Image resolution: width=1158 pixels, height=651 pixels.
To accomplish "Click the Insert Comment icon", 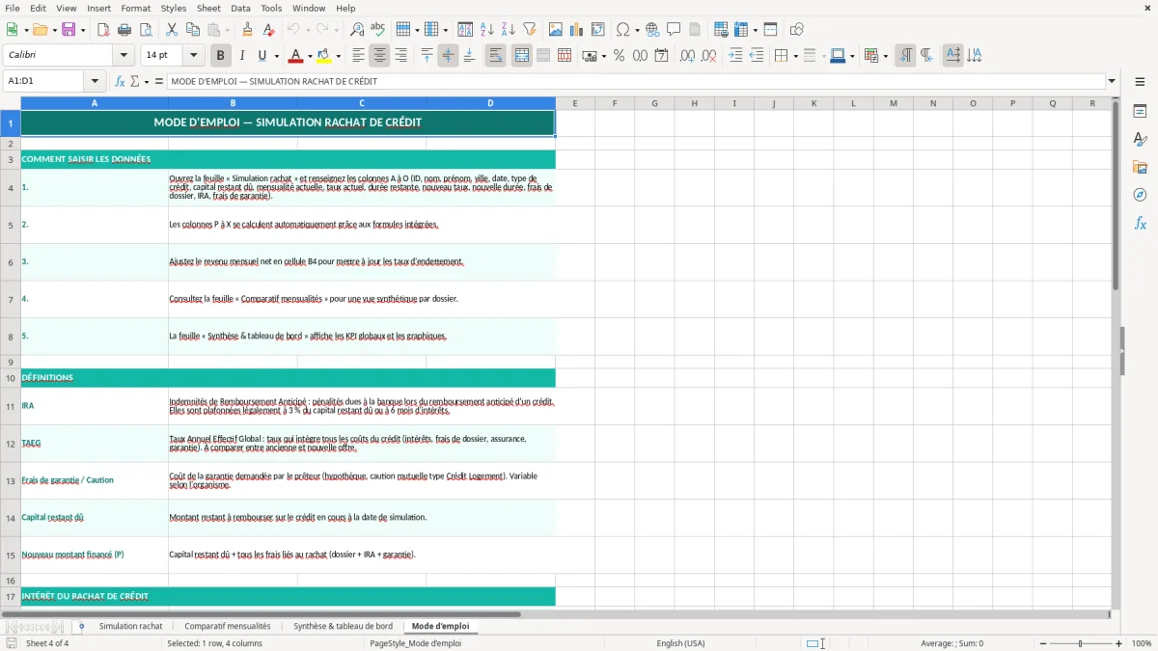I will [674, 30].
